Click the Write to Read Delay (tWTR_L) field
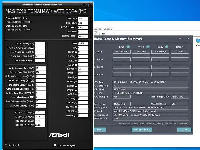 tap(41, 89)
